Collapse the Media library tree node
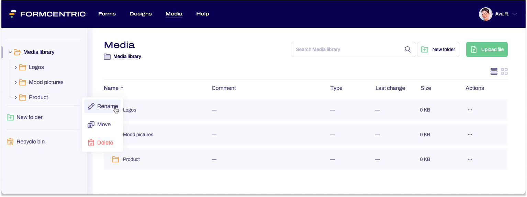This screenshot has width=527, height=197. pos(10,52)
